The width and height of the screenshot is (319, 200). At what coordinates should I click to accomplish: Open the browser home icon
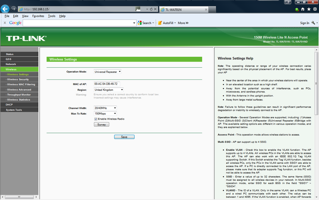(x=303, y=9)
